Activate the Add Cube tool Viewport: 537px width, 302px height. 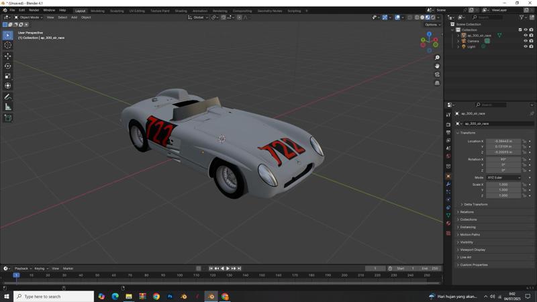7,118
